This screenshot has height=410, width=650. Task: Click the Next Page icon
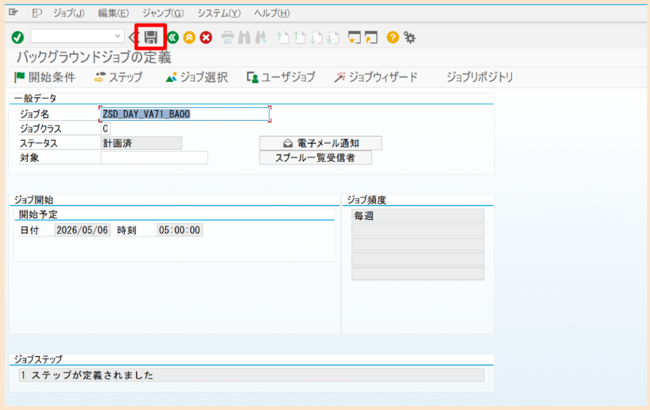316,37
